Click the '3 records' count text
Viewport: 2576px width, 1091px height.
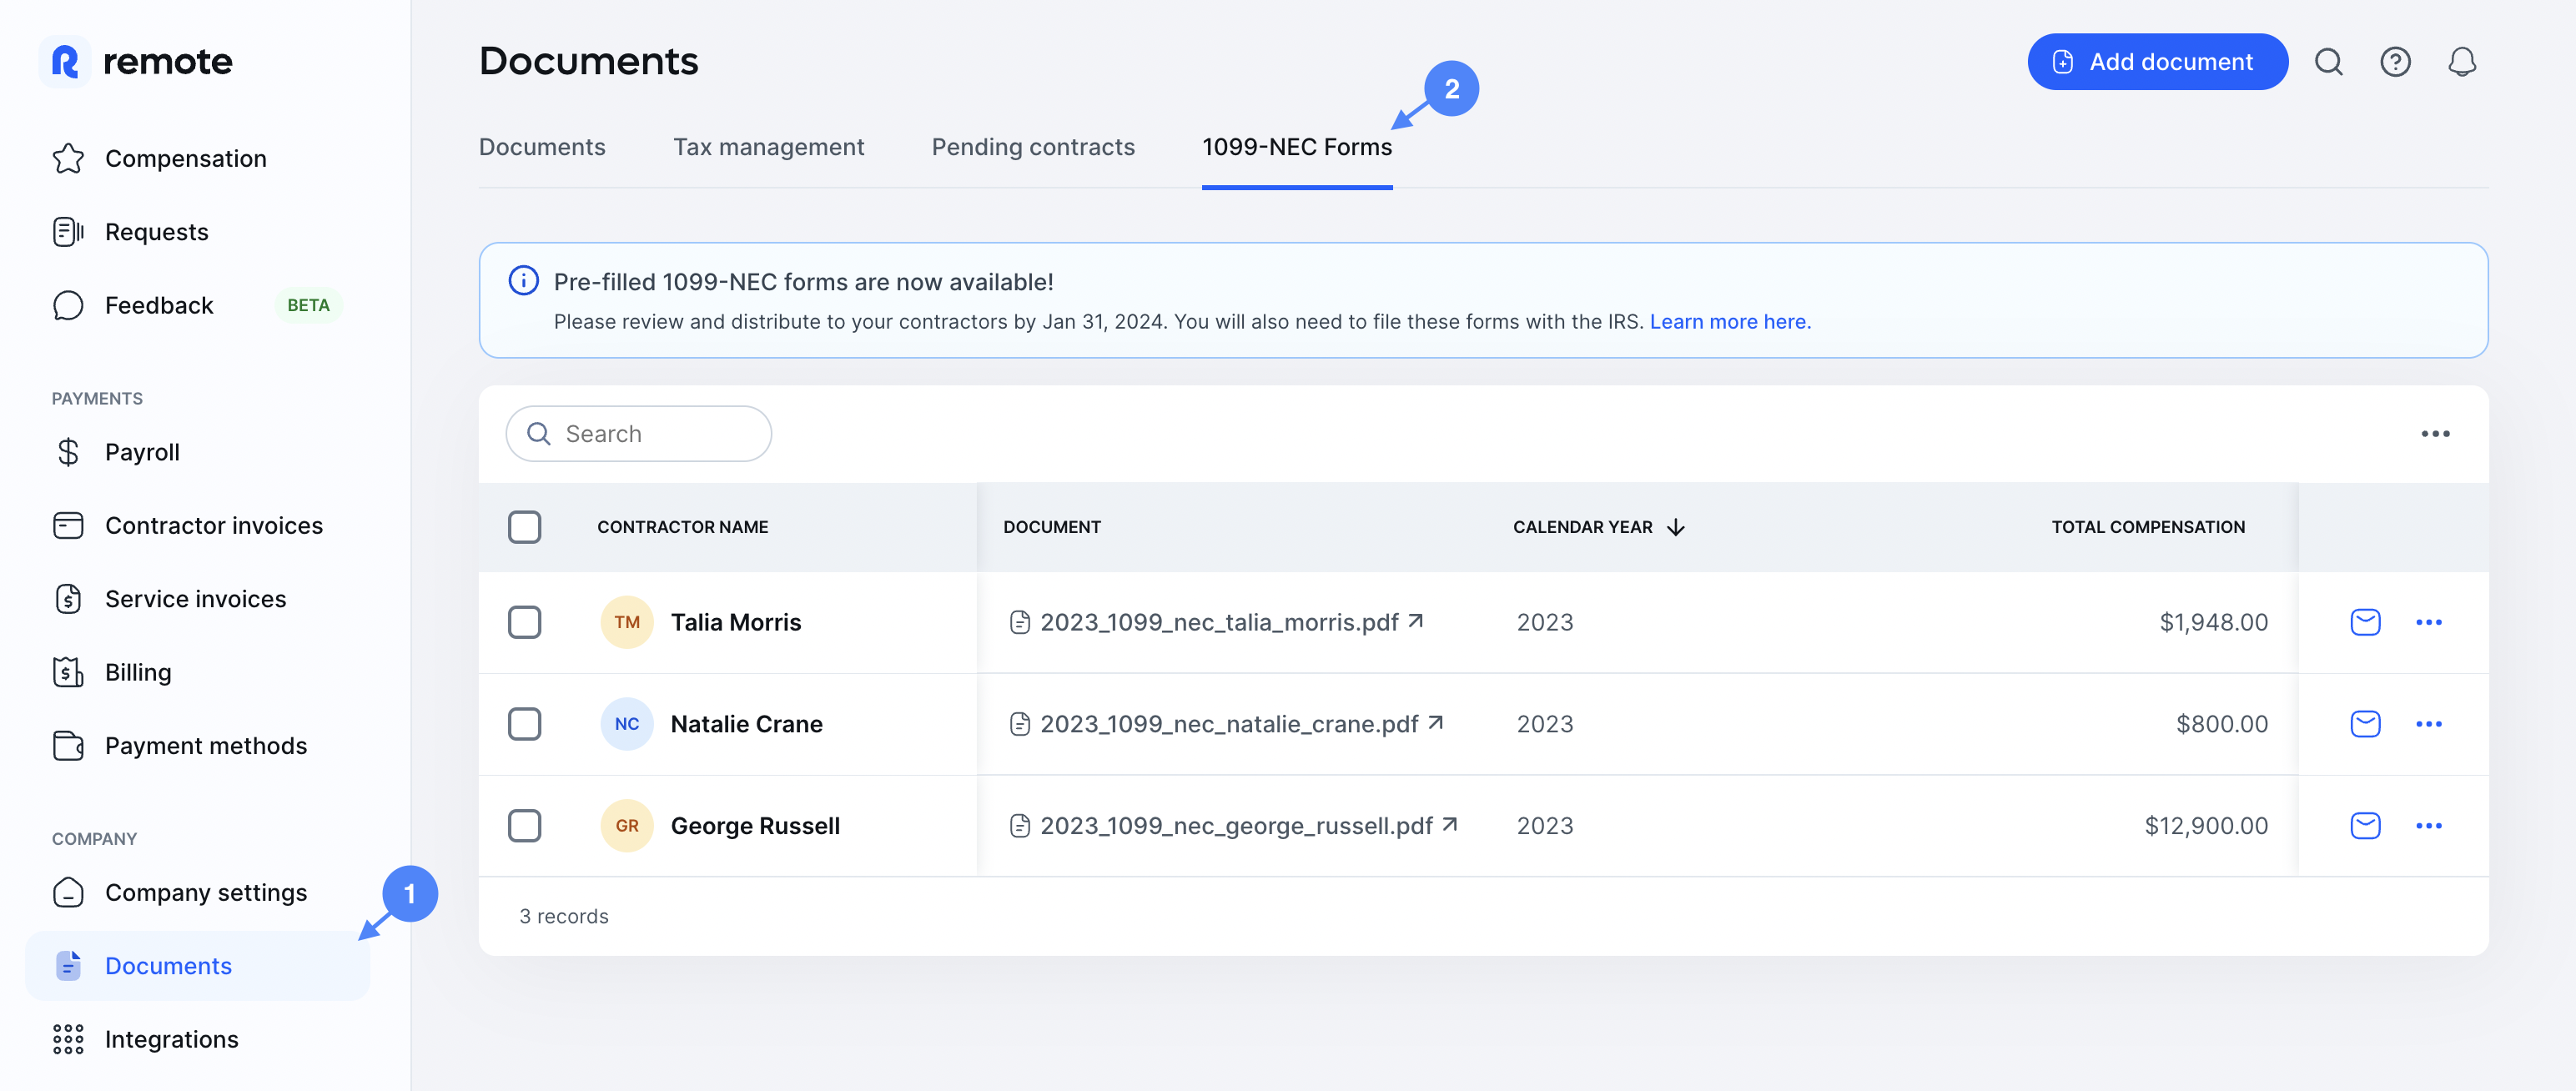pos(564,916)
